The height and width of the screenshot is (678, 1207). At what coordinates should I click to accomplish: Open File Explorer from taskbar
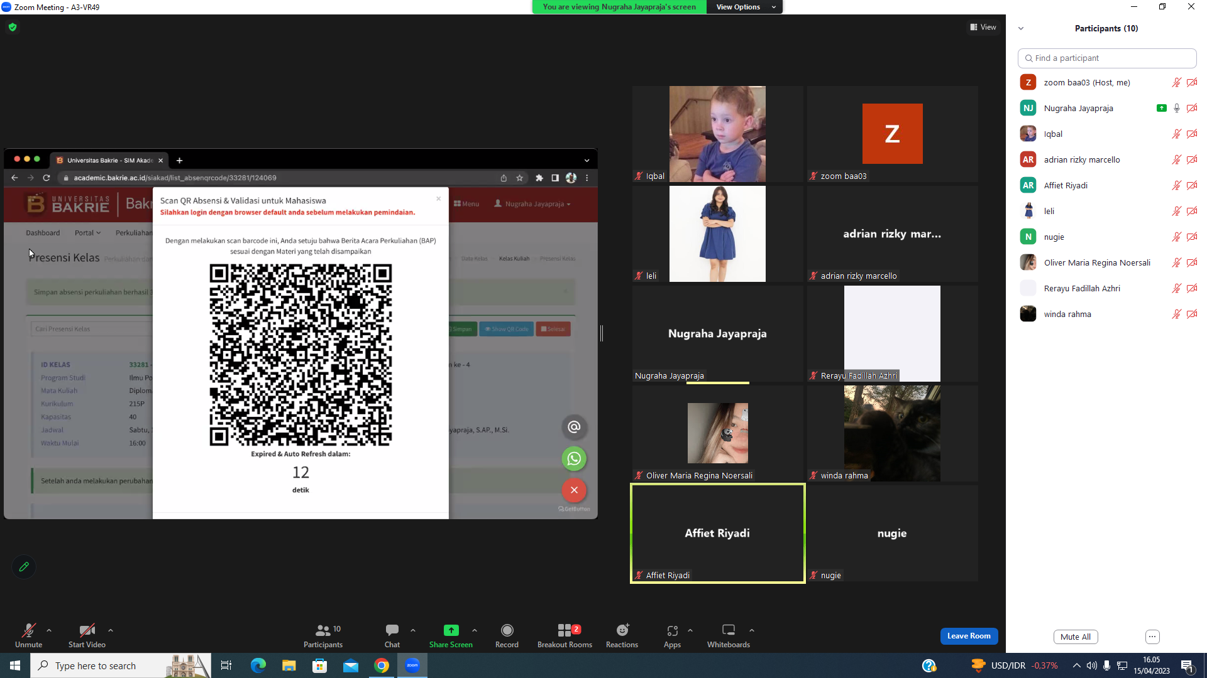coord(289,665)
